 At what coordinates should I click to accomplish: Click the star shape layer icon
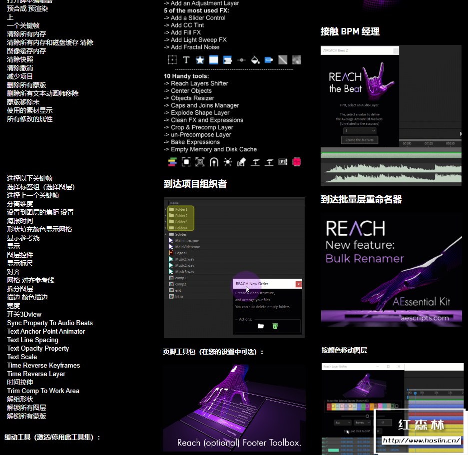click(200, 60)
